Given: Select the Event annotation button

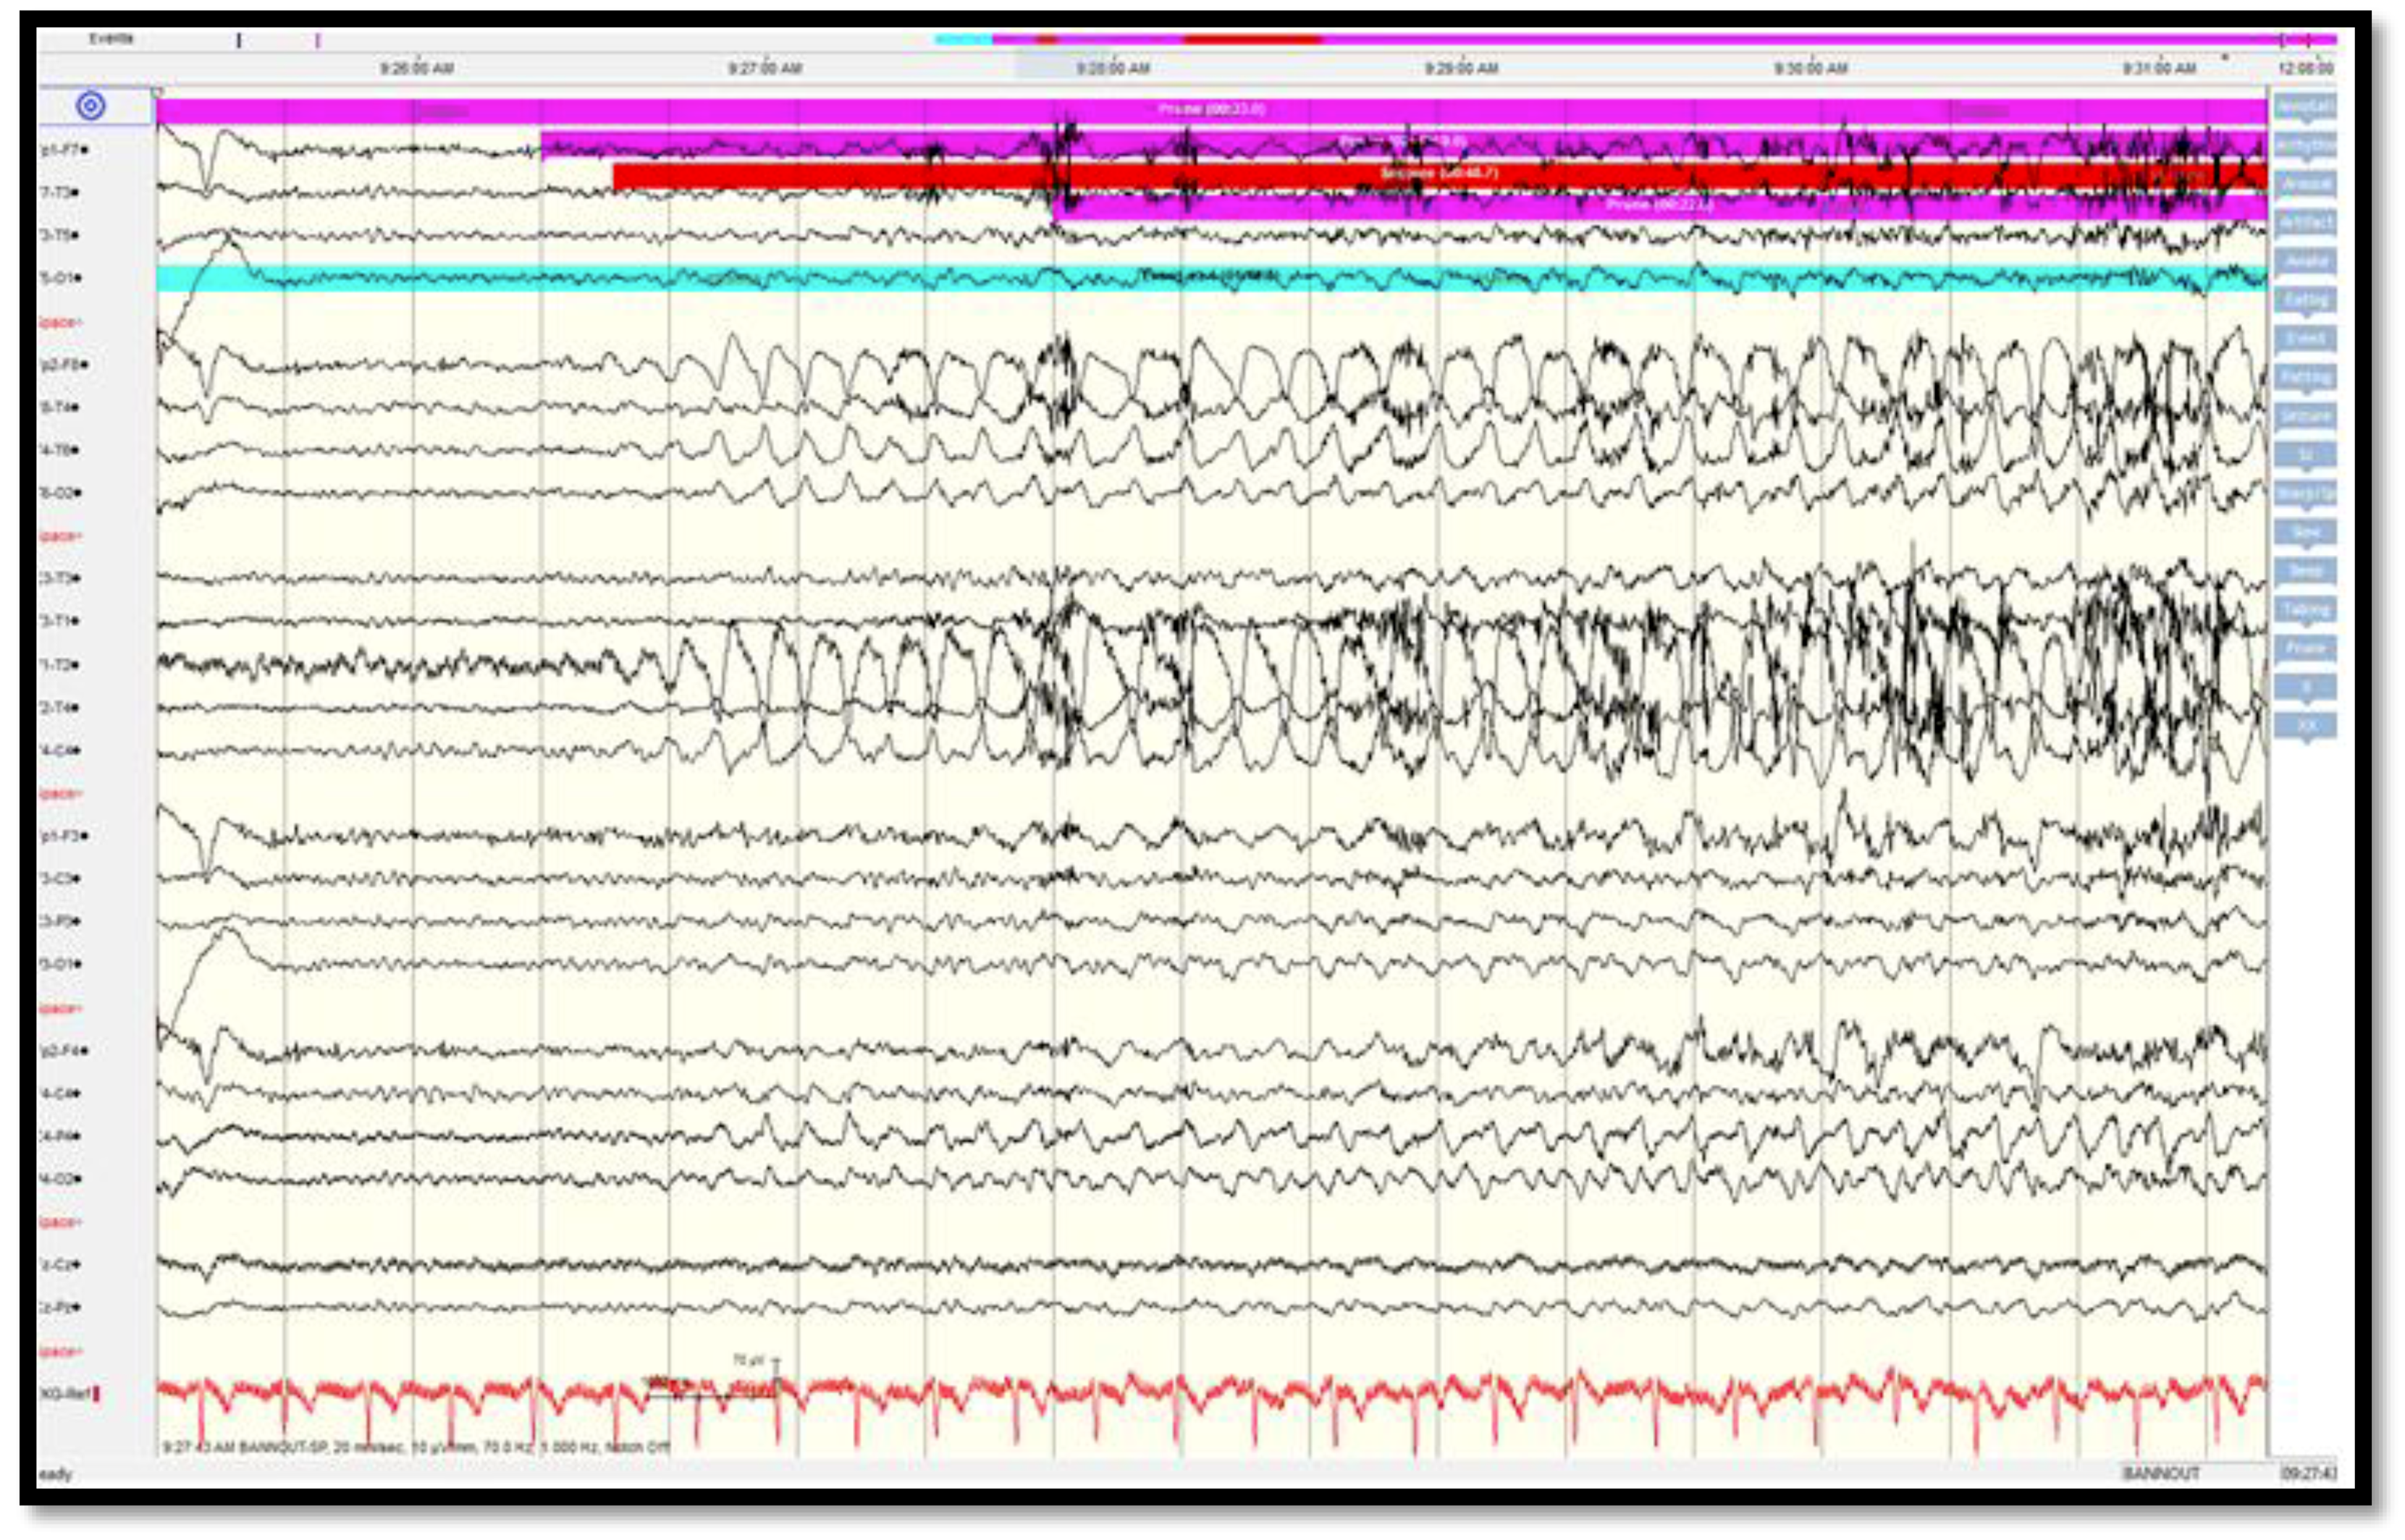Looking at the screenshot, I should coord(2306,339).
